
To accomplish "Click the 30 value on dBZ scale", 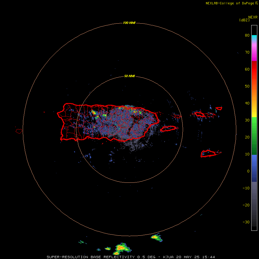I will (x=247, y=120).
